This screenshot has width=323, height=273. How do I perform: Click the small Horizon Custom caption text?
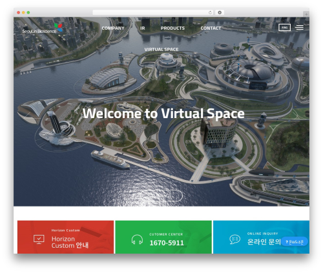[x=65, y=230]
